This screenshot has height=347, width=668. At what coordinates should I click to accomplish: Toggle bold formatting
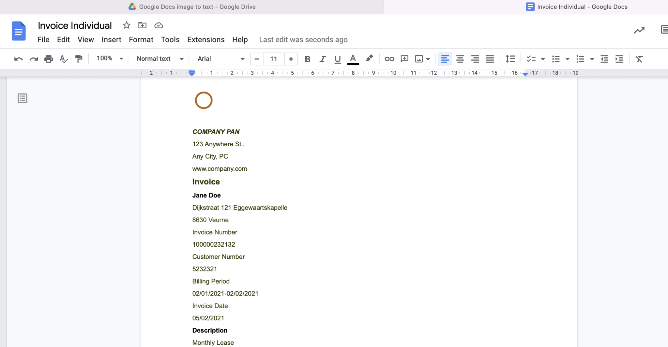point(307,59)
